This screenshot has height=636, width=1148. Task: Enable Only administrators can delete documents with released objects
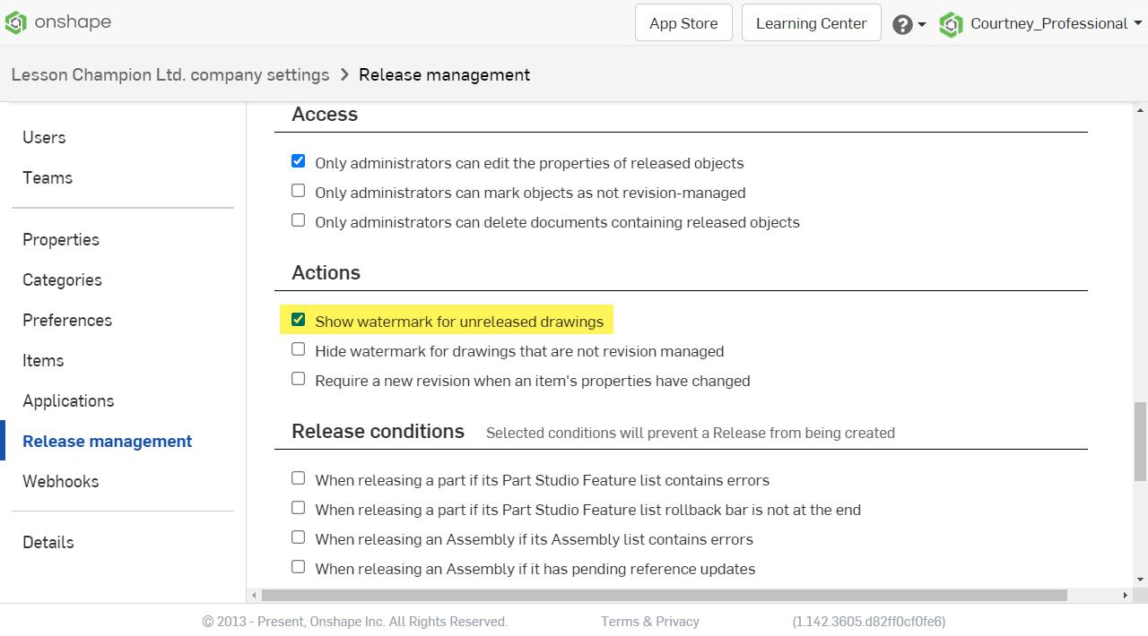(x=298, y=219)
